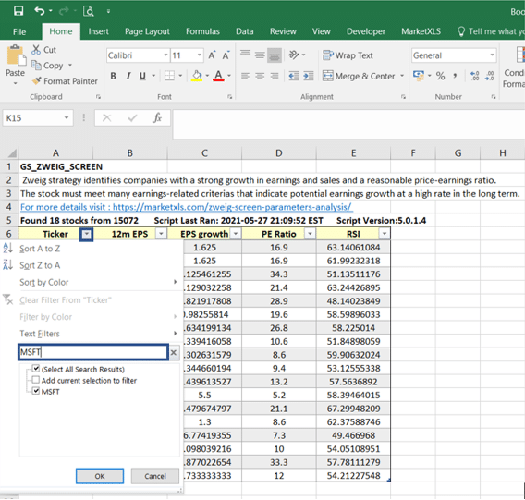Activate the Format Painter brush
Image resolution: width=525 pixels, height=500 pixels.
(36, 80)
